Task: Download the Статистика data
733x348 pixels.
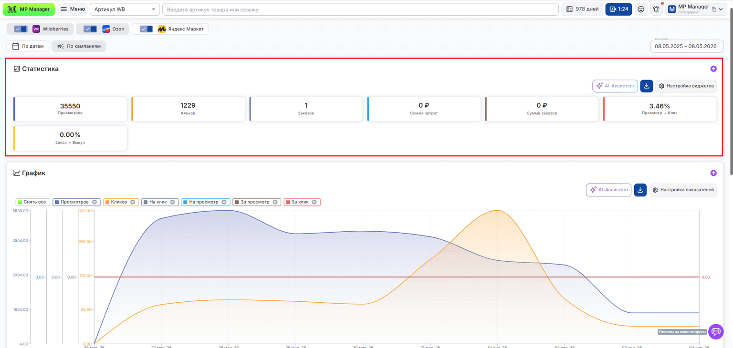Action: point(647,86)
